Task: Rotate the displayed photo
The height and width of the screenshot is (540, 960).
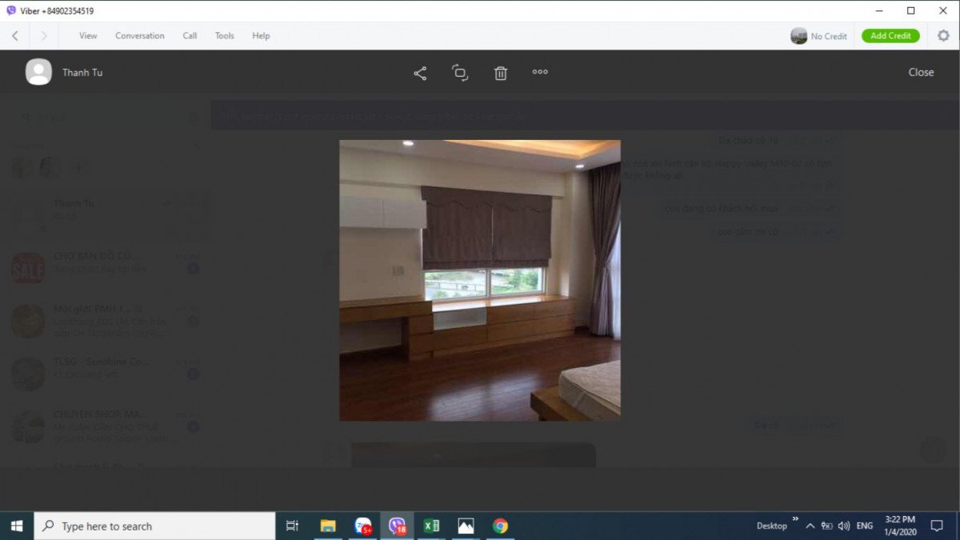Action: pyautogui.click(x=460, y=73)
